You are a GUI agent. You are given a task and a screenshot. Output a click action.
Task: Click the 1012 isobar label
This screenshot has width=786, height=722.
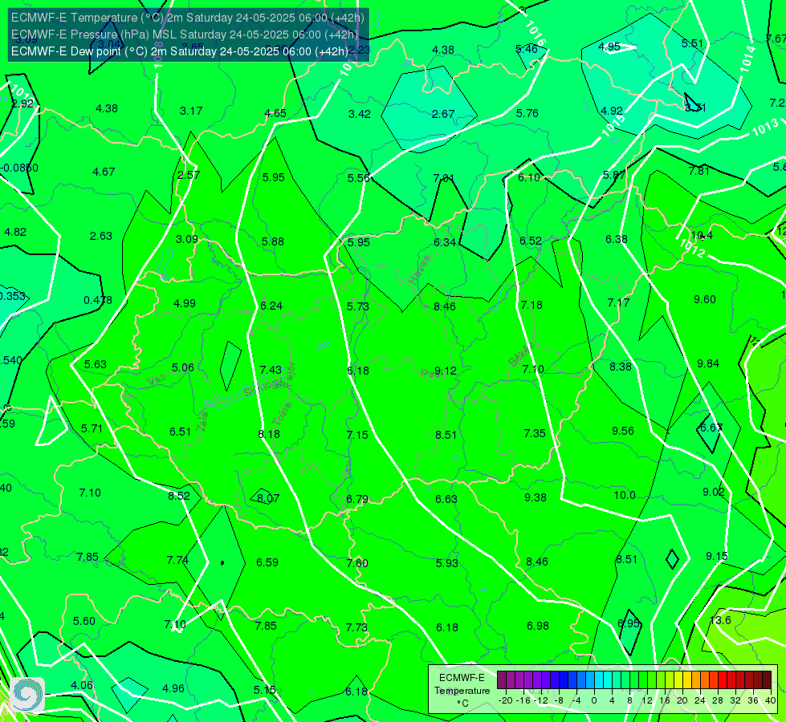[692, 248]
